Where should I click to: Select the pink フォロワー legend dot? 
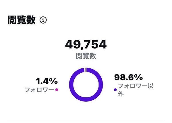click(57, 90)
